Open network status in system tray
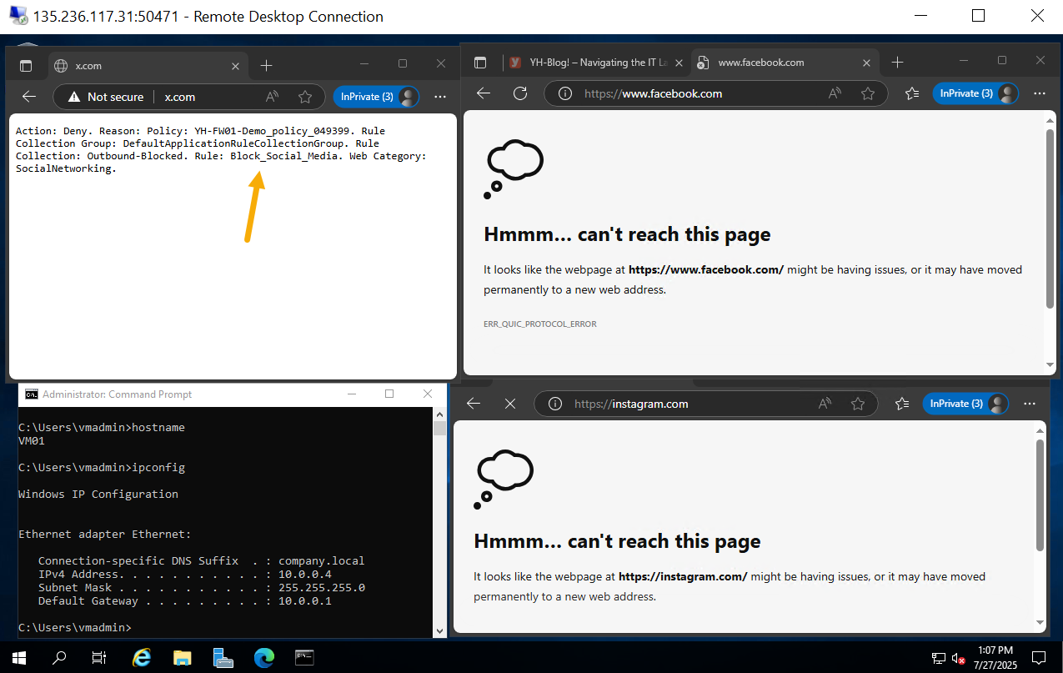This screenshot has width=1063, height=673. (x=939, y=658)
